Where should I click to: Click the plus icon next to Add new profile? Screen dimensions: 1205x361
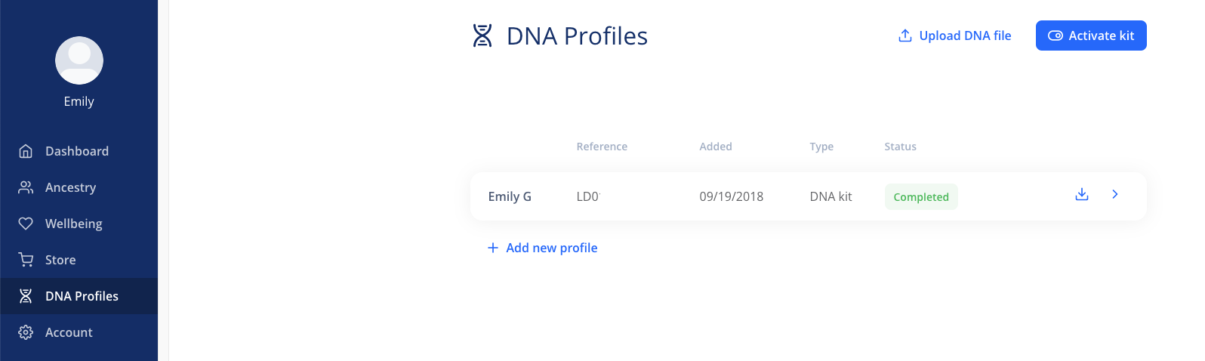(x=493, y=248)
